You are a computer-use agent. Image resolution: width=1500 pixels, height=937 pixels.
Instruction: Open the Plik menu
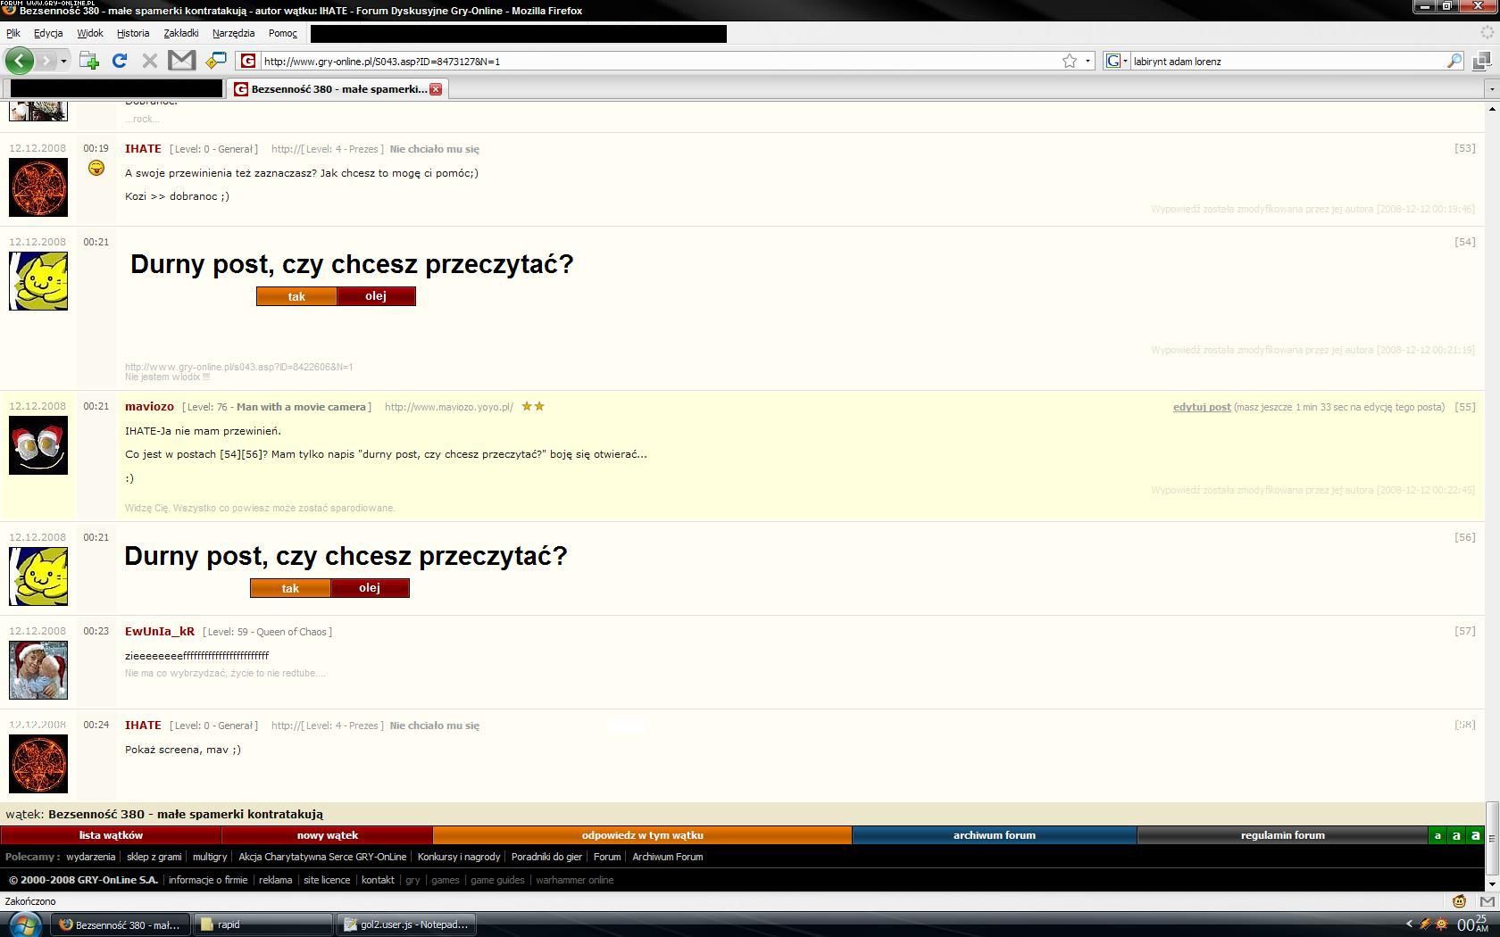pyautogui.click(x=13, y=33)
